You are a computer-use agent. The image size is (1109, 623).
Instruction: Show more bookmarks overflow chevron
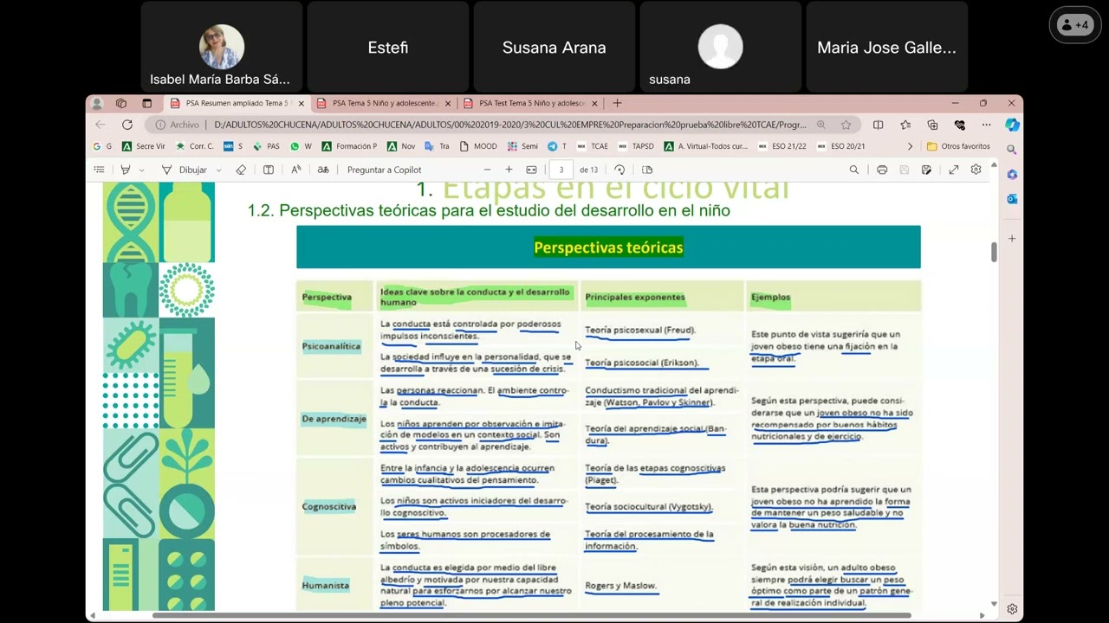(910, 146)
